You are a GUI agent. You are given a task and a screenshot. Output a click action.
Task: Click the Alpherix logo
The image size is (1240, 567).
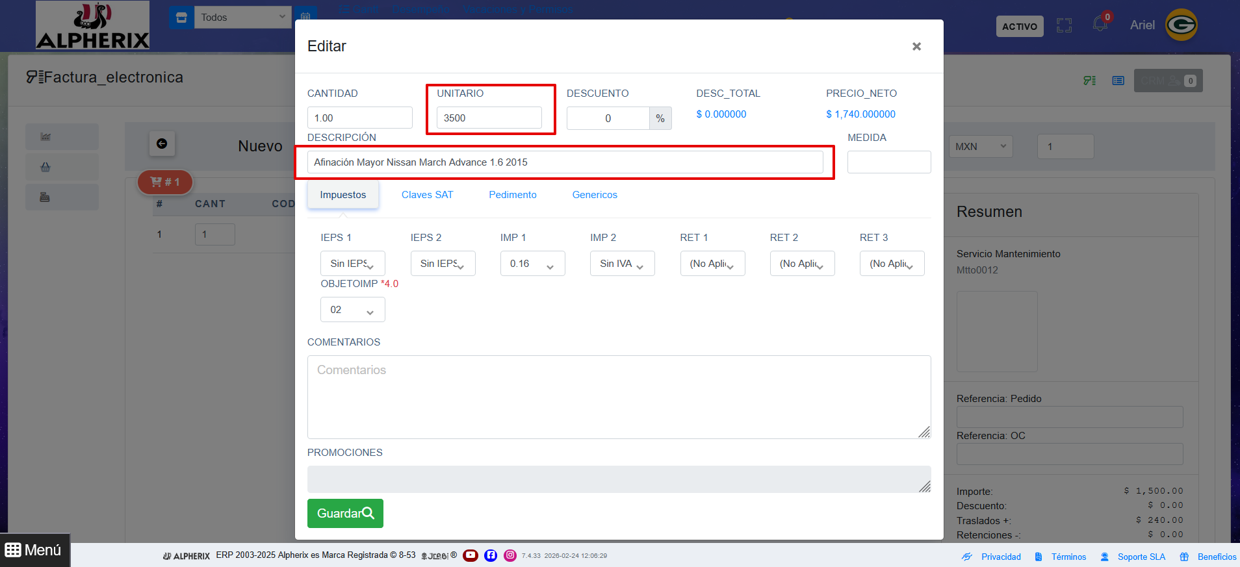(92, 26)
